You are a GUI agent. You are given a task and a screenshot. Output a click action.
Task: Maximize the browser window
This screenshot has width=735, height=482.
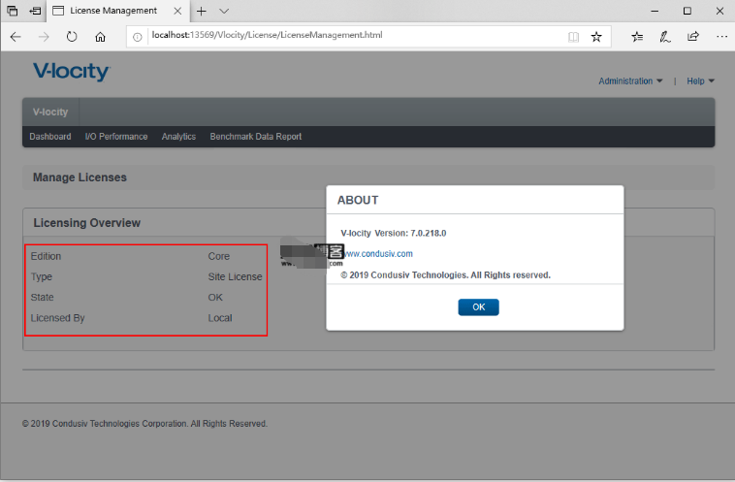point(687,11)
